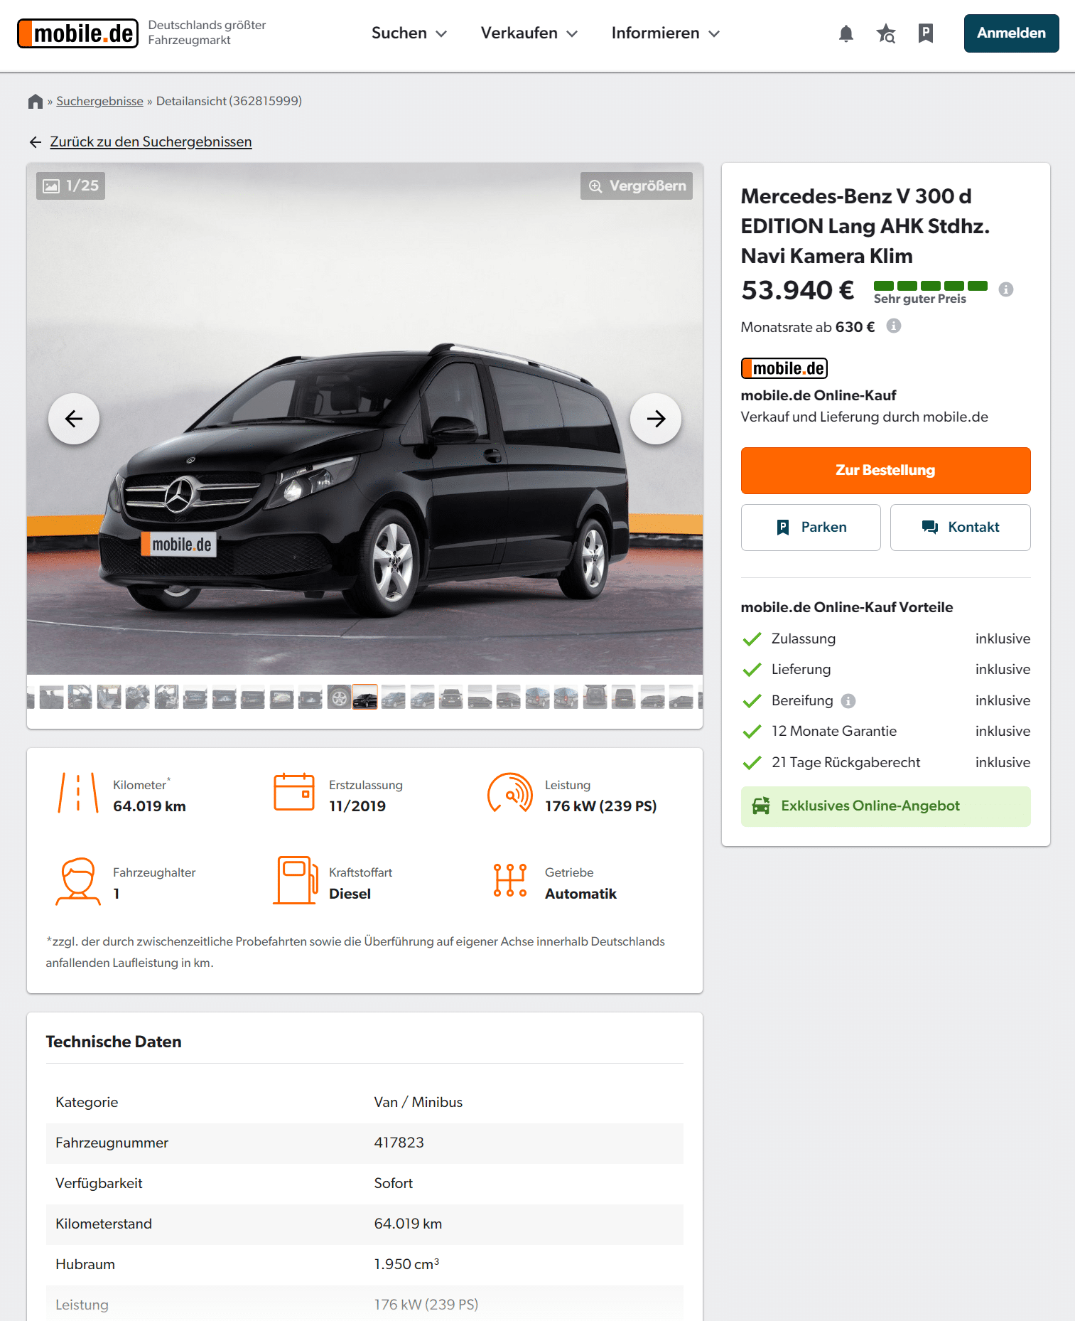Click the Parken button

pos(811,528)
